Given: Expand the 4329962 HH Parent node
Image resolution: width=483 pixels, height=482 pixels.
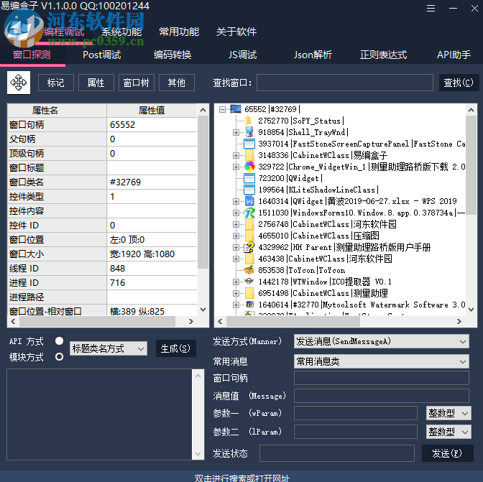Looking at the screenshot, I should click(x=236, y=247).
